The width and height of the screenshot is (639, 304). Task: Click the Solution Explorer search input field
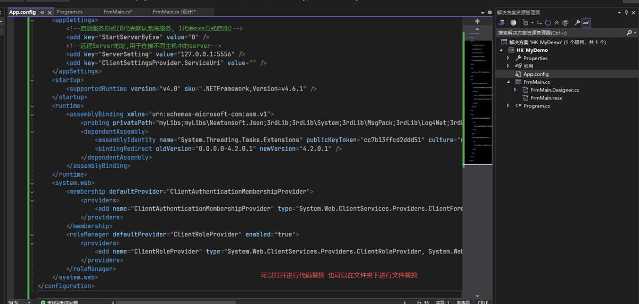pyautogui.click(x=560, y=32)
